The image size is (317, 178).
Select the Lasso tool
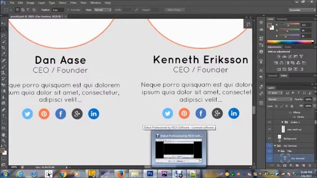point(3,36)
